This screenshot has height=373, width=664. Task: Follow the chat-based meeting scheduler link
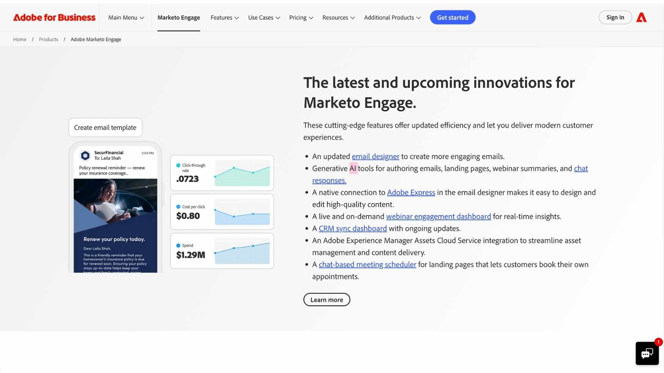[367, 264]
